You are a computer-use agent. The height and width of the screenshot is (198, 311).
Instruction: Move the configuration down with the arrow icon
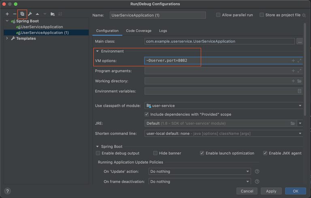(45, 14)
